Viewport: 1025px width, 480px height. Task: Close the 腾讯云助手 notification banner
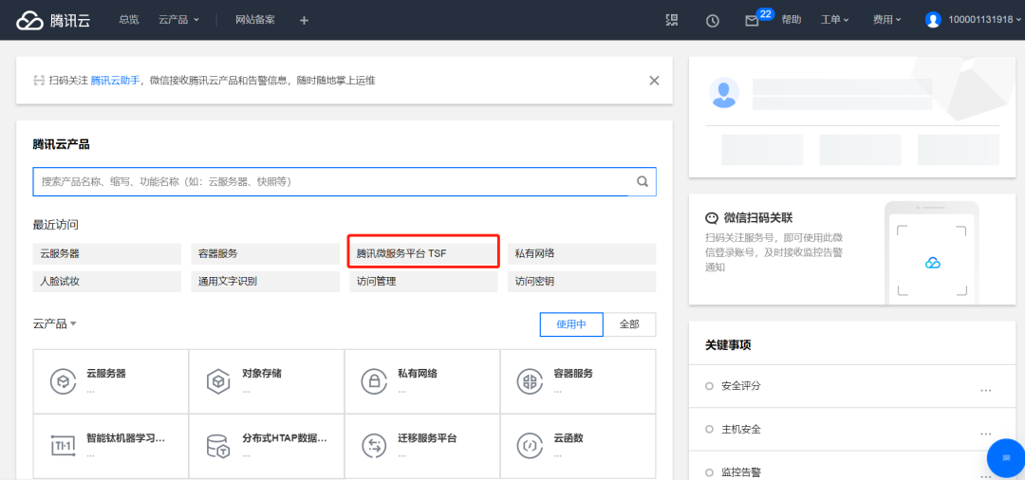[654, 81]
